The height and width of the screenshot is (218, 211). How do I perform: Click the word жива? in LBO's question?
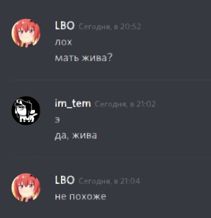[97, 58]
